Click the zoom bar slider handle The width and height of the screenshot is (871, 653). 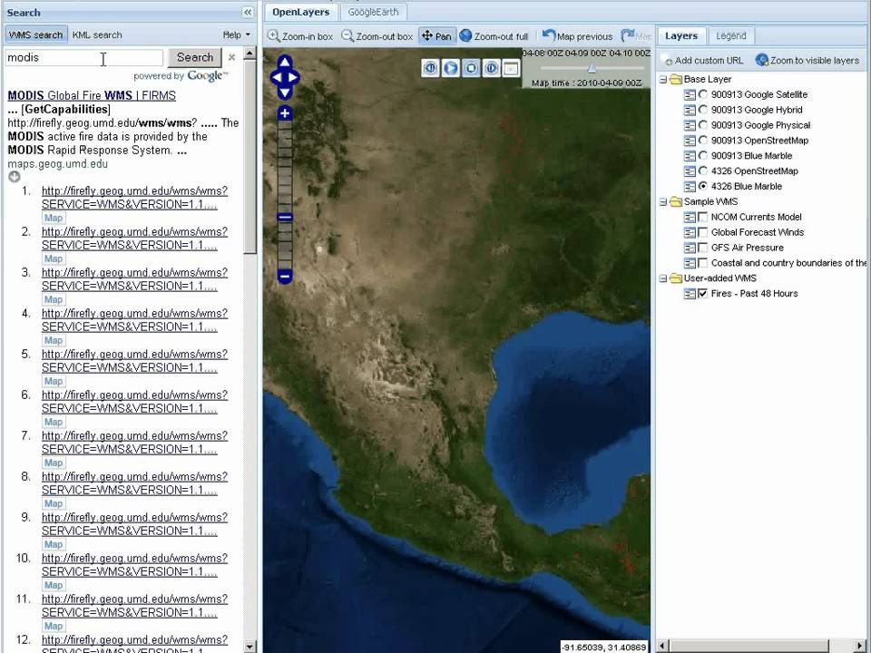(284, 217)
